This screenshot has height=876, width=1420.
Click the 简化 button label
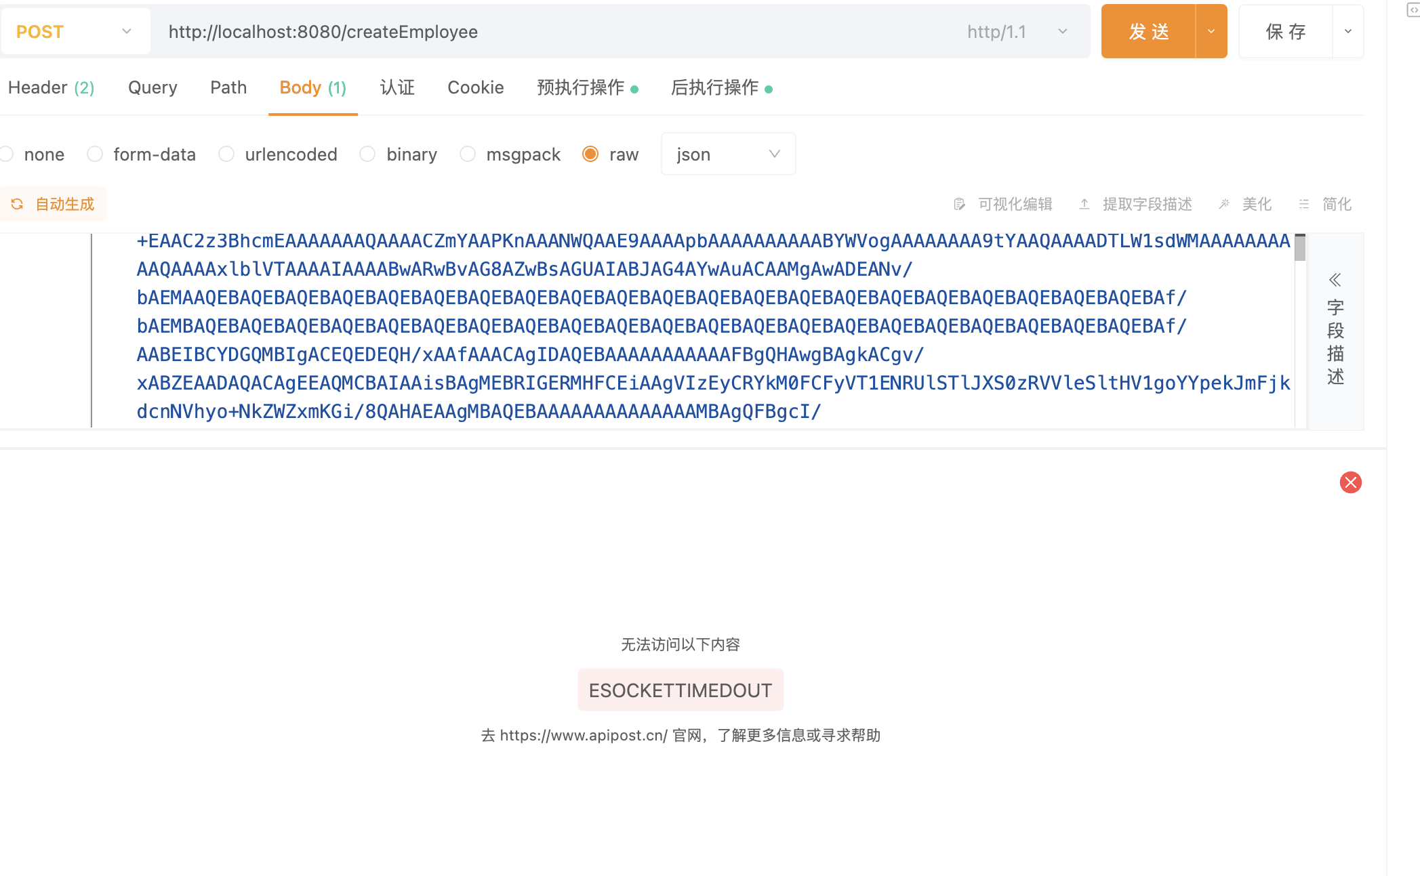click(1337, 204)
